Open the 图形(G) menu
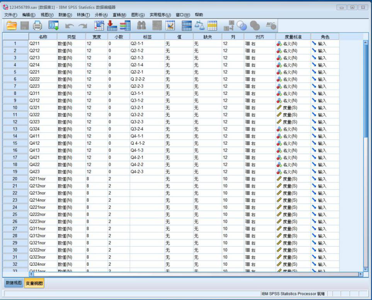This screenshot has width=372, height=300. tap(138, 15)
